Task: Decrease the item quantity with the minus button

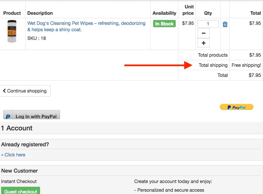Action: [x=203, y=33]
